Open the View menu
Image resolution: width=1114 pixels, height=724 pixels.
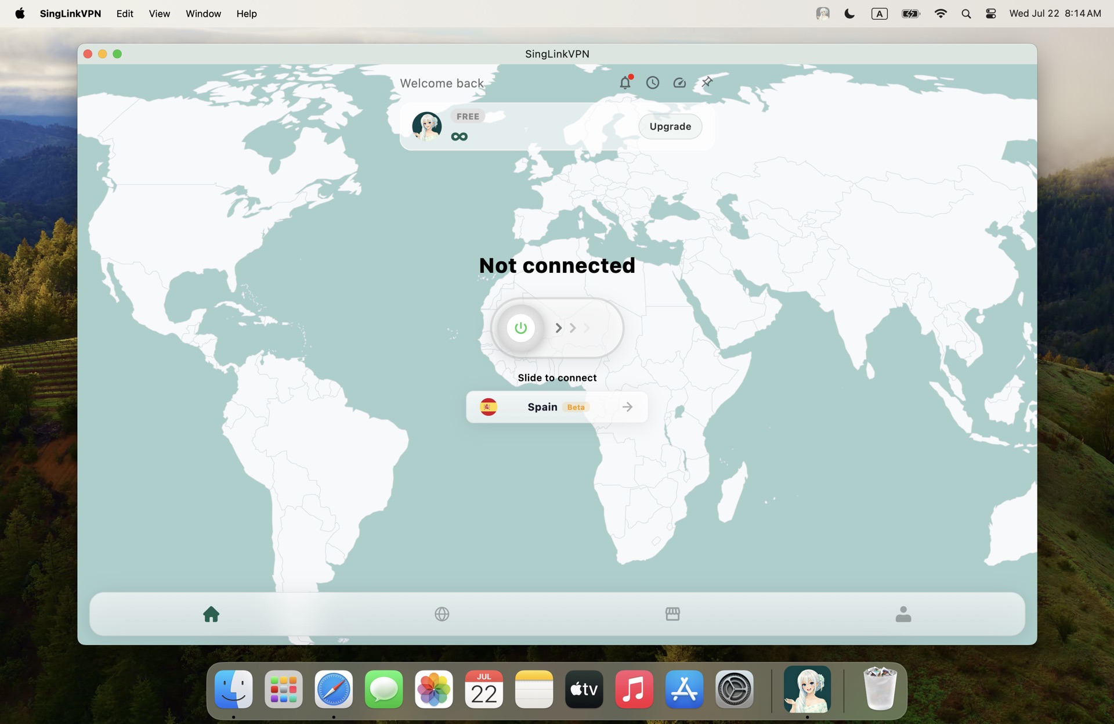pos(159,13)
